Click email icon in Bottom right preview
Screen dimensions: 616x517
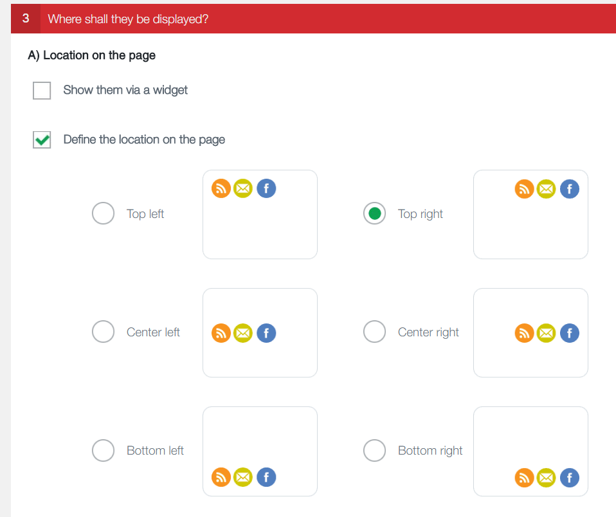pyautogui.click(x=546, y=477)
